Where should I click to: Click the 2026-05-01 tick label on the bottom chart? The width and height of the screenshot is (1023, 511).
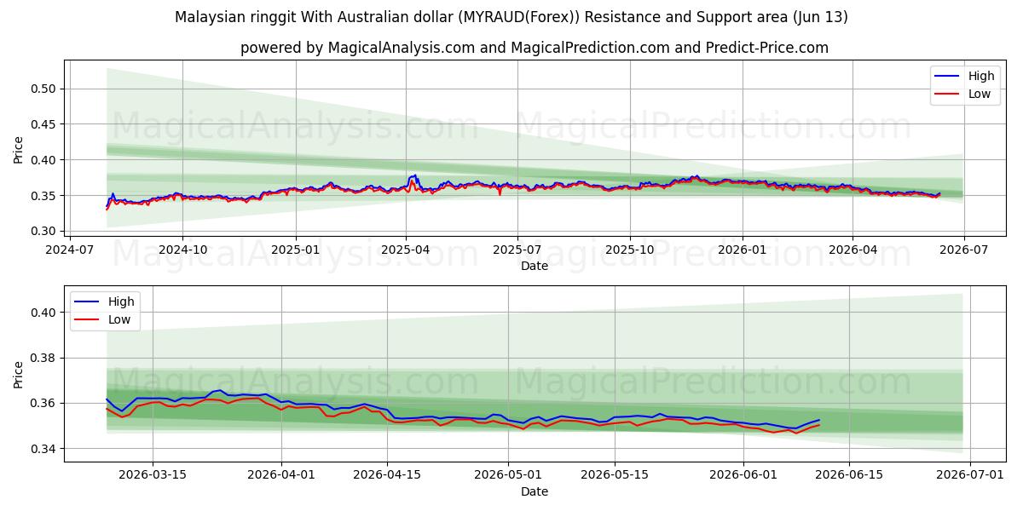tap(509, 476)
